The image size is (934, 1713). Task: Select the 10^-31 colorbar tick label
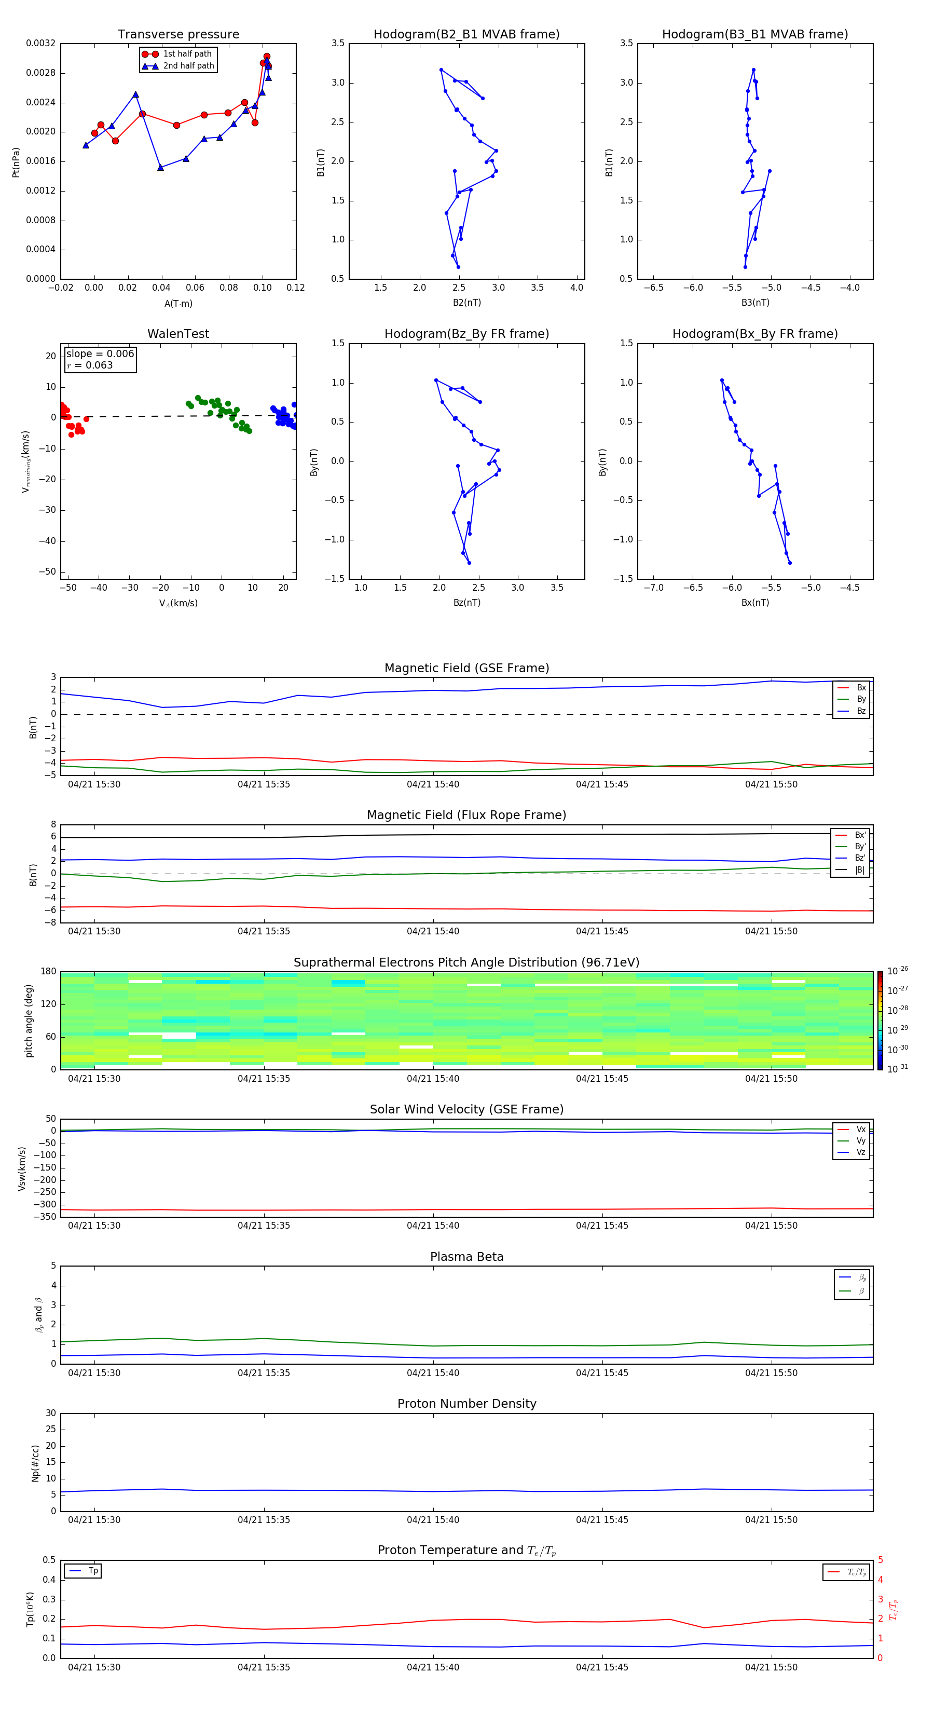tap(898, 1069)
